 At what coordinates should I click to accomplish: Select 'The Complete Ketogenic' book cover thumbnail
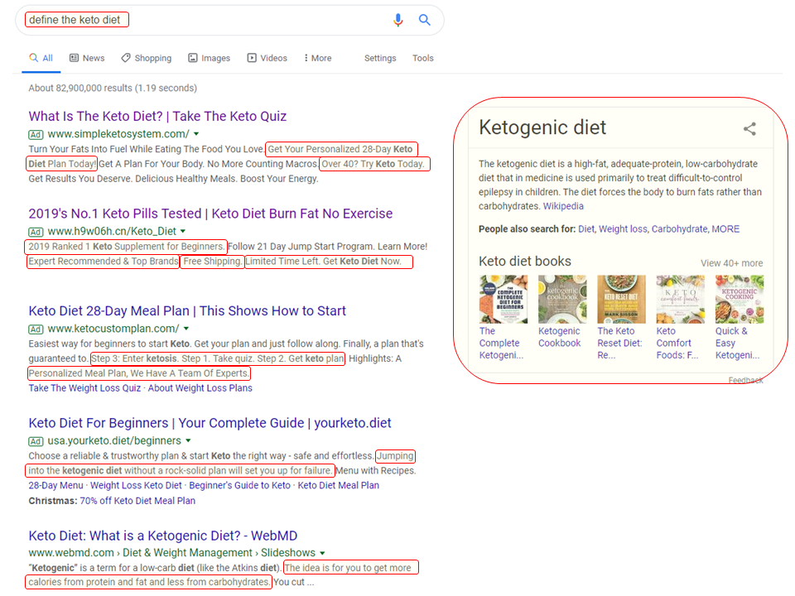tap(503, 299)
